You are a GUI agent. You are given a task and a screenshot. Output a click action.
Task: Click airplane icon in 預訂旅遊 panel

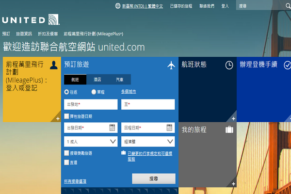click(x=171, y=65)
